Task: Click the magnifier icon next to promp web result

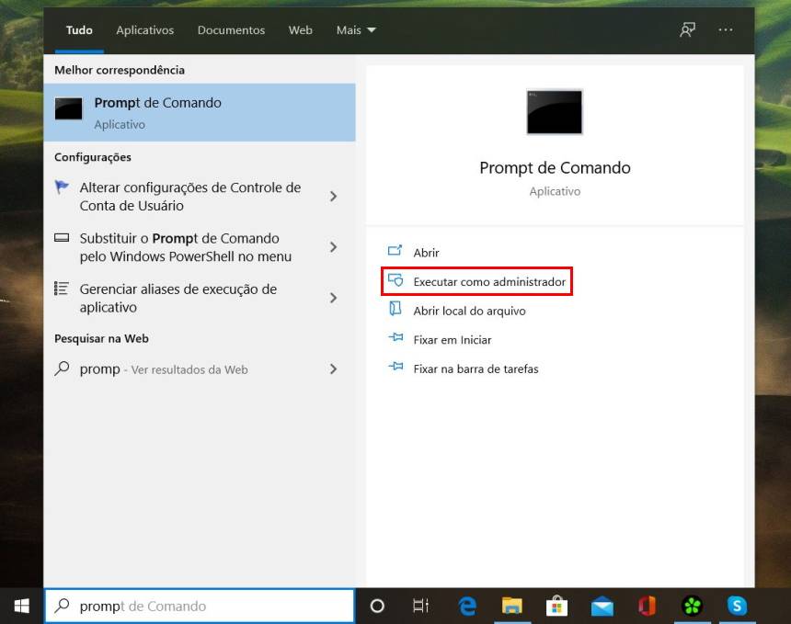Action: 62,368
